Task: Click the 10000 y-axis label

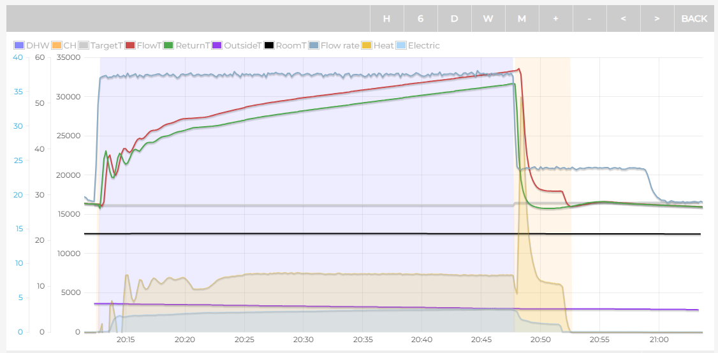Action: [69, 254]
